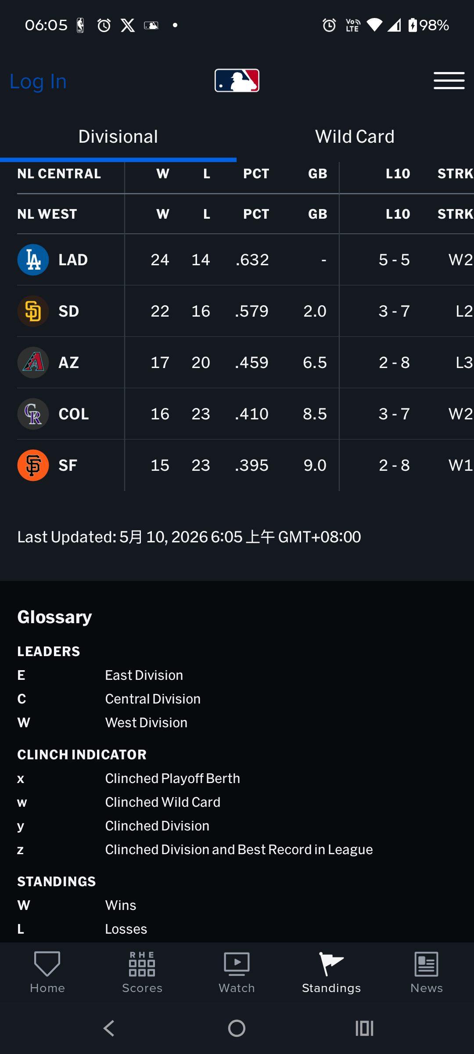Open the Scores tab
The image size is (474, 1054).
click(x=142, y=972)
